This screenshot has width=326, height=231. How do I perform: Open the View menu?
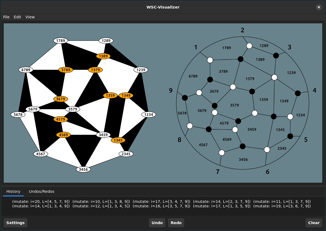tap(30, 17)
